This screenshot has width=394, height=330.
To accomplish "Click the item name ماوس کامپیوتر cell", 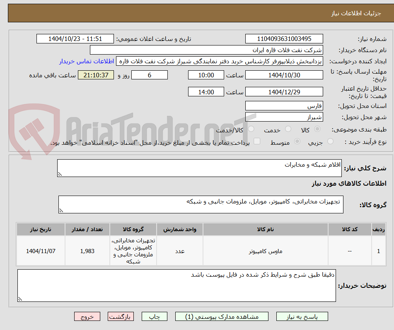I will coord(265,251).
